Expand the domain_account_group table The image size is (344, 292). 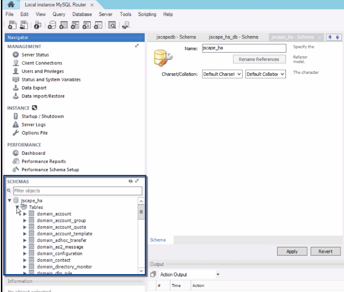click(25, 221)
